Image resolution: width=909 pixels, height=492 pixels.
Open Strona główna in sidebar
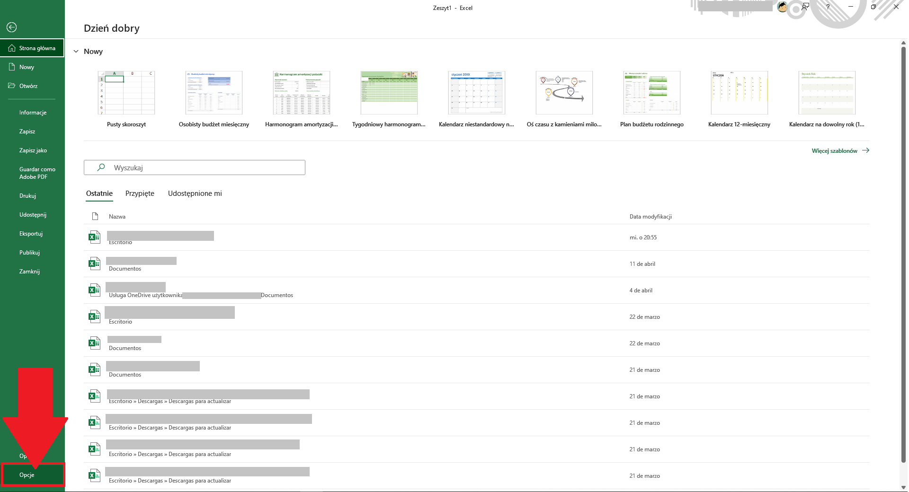point(32,48)
